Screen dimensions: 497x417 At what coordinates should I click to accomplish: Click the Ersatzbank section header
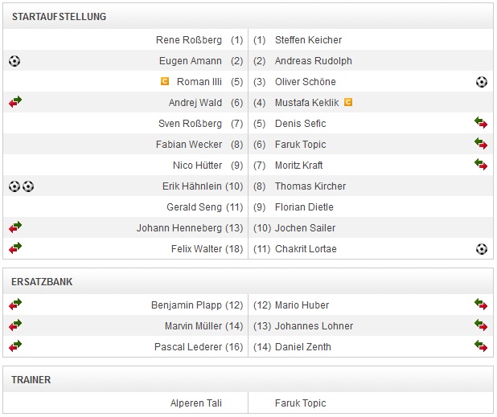(x=43, y=282)
